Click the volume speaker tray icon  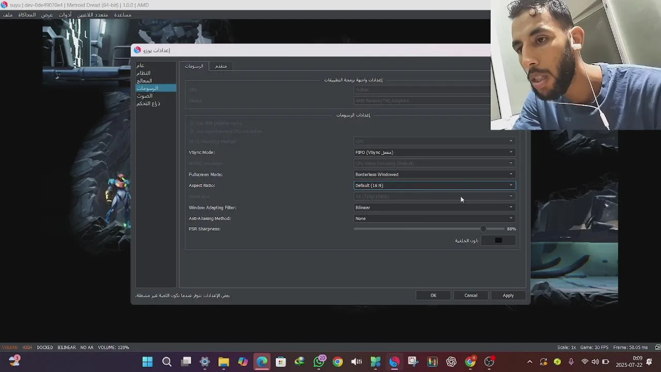595,362
